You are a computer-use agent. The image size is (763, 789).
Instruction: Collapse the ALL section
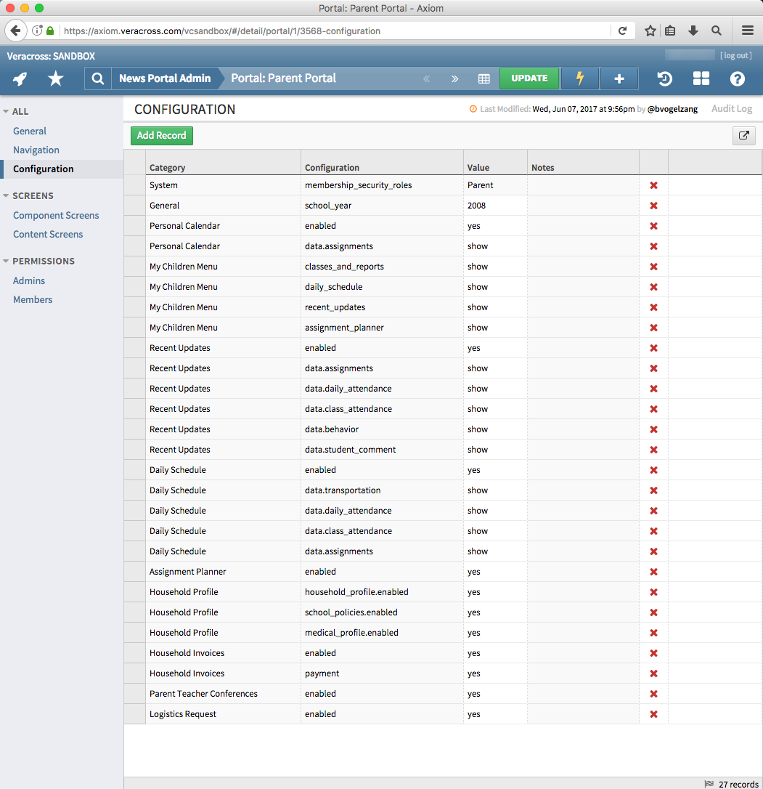tap(7, 111)
